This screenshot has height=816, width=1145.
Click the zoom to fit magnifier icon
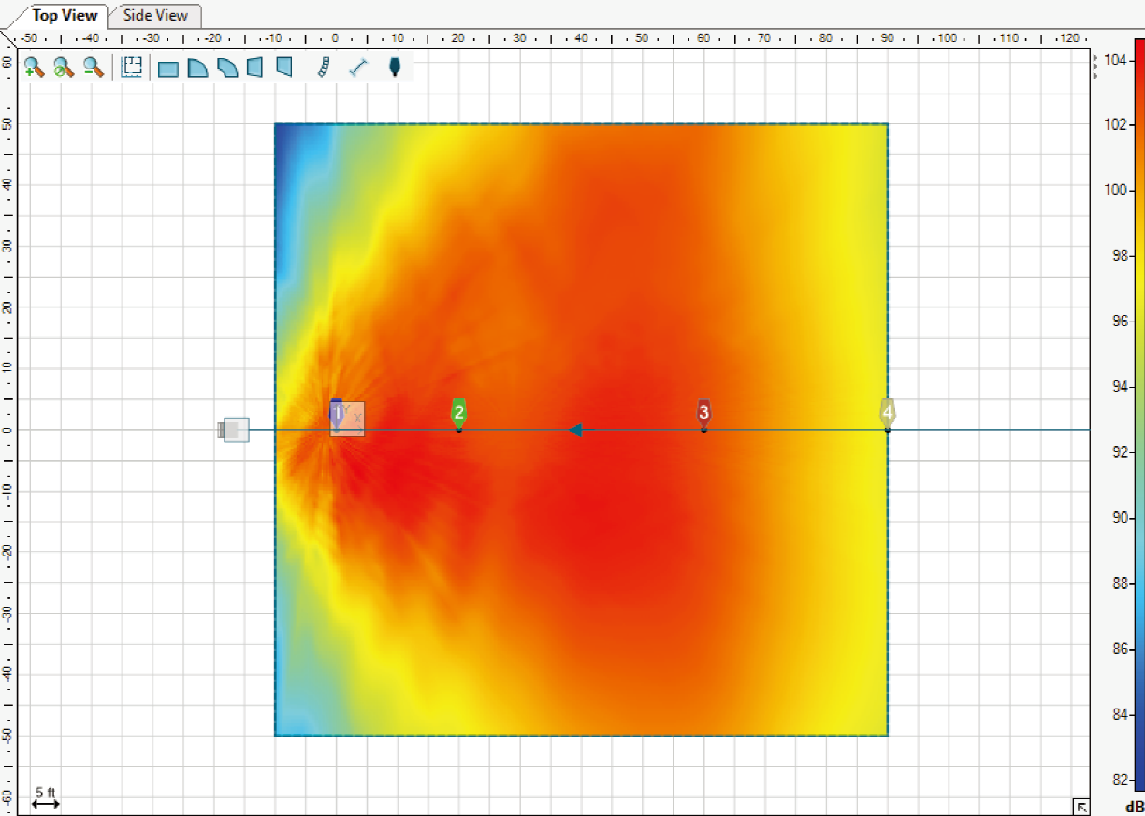(64, 67)
